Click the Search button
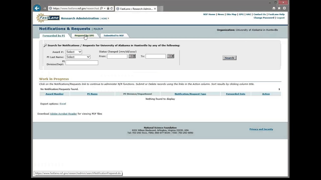The width and height of the screenshot is (321, 180). [x=229, y=58]
